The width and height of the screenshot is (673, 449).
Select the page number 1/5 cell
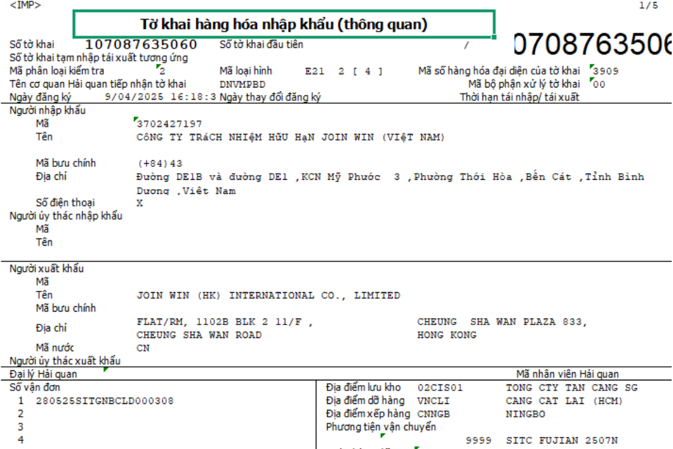pos(649,5)
